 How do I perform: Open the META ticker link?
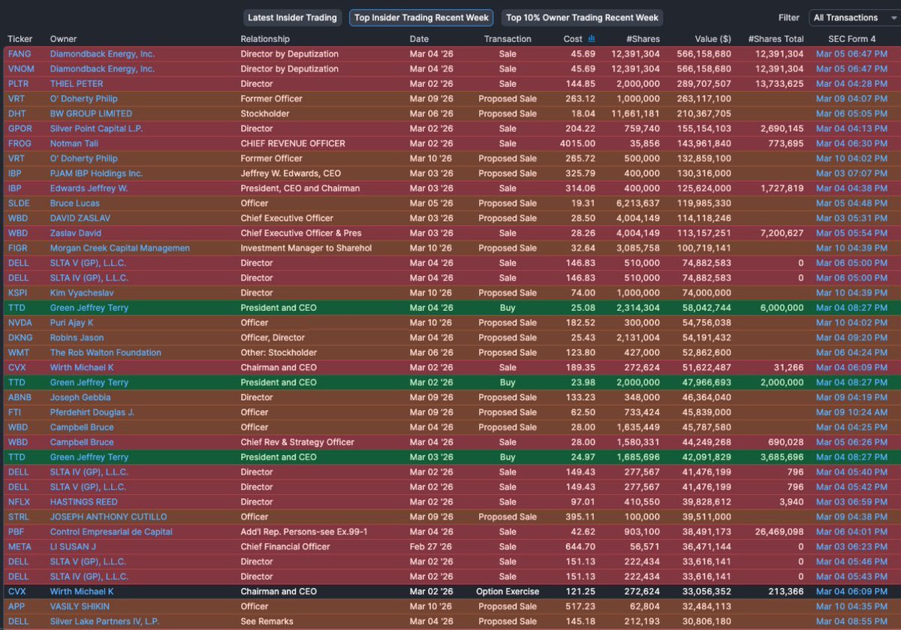point(20,547)
